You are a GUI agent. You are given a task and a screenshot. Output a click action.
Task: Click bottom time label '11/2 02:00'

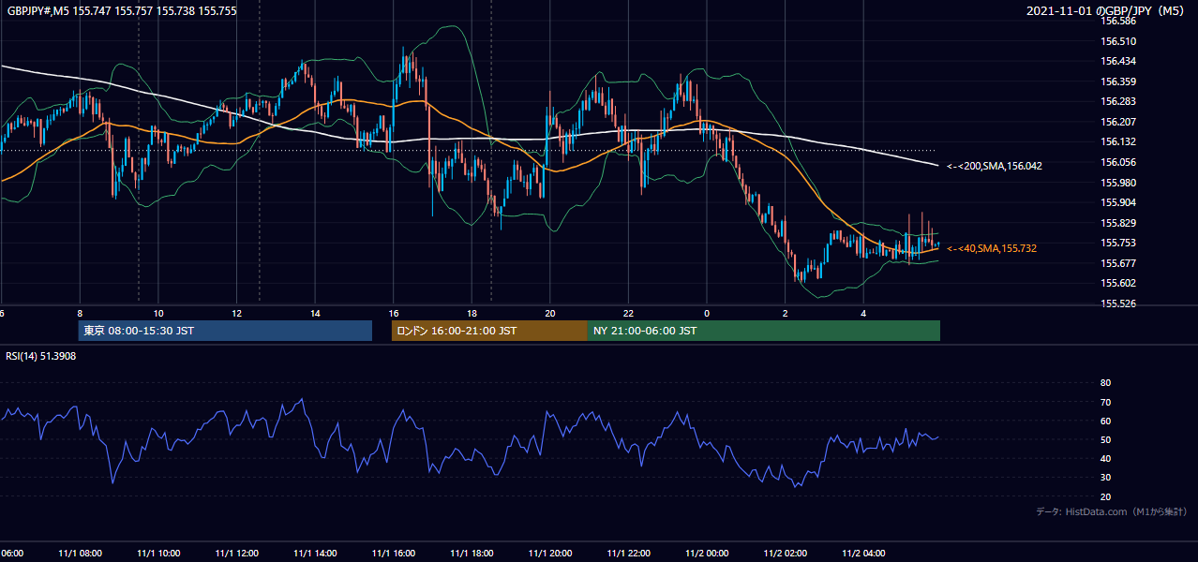click(x=785, y=553)
